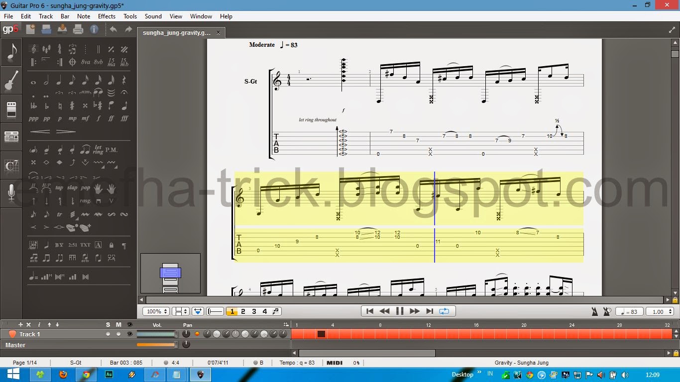Save the file with the save icon
680x382 pixels.
point(62,29)
